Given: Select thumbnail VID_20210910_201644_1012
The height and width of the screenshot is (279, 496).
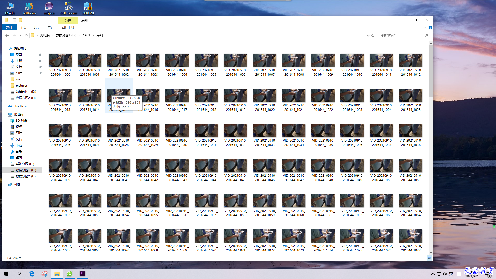Looking at the screenshot, I should click(x=411, y=65).
